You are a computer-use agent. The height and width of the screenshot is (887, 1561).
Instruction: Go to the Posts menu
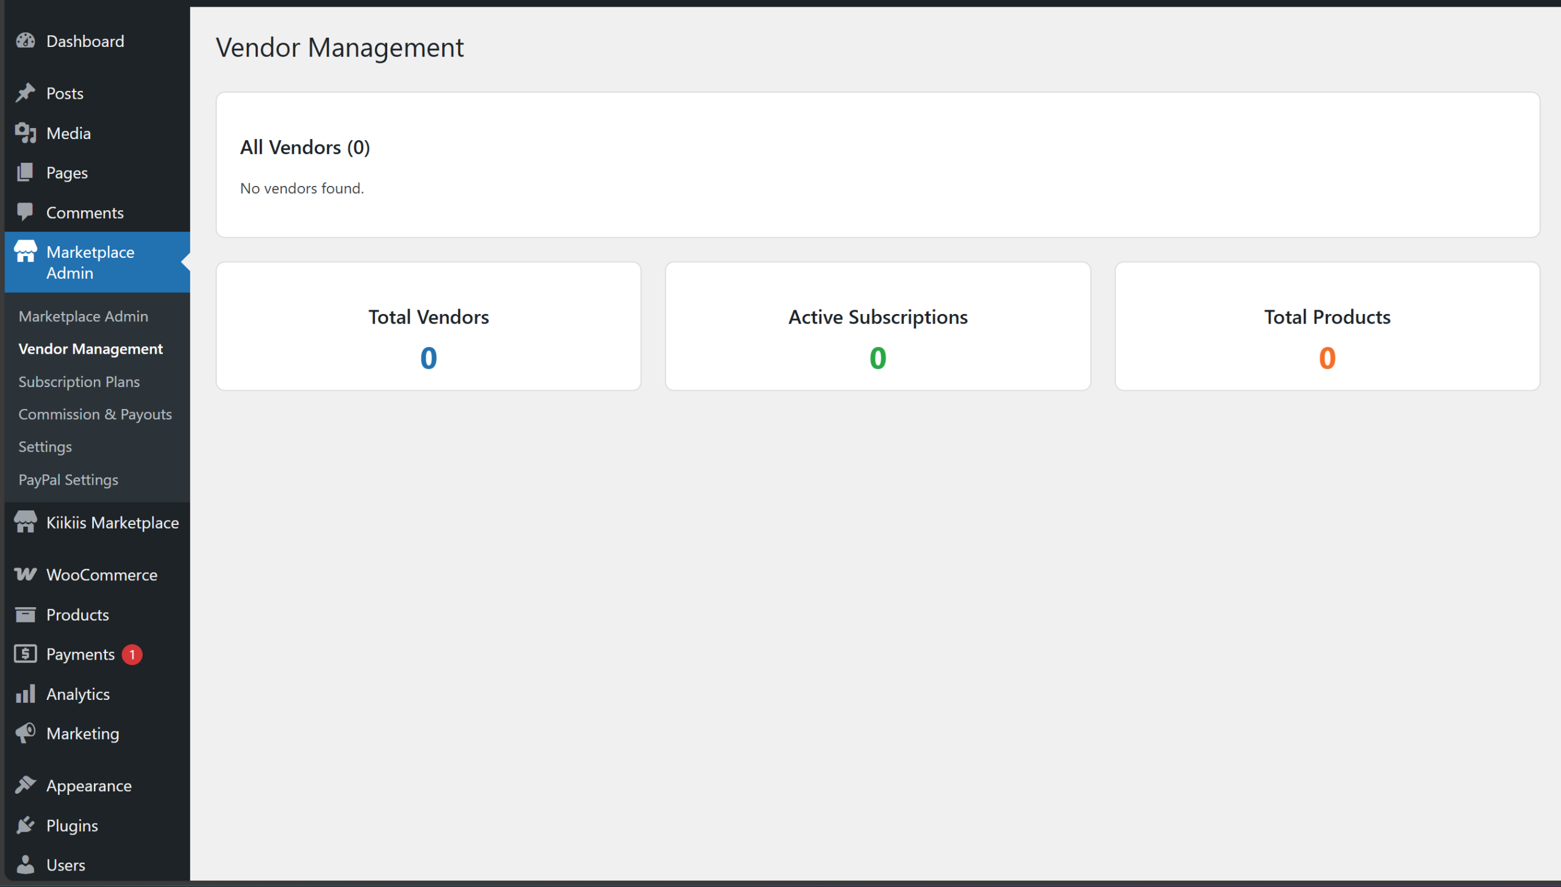point(98,93)
